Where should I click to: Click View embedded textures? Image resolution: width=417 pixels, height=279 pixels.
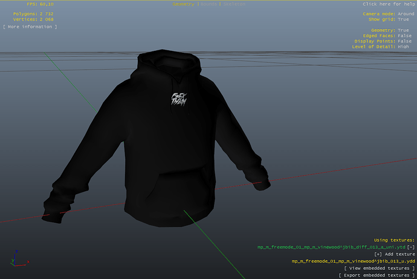tap(380, 268)
